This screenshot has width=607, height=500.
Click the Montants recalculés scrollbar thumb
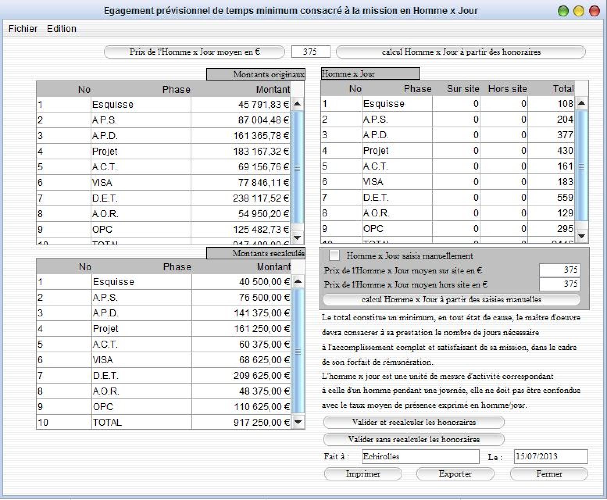coord(298,351)
